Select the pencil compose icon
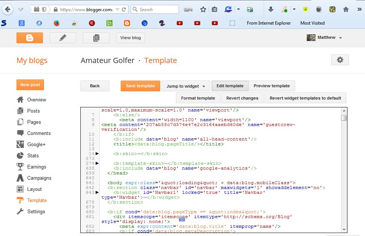 pyautogui.click(x=63, y=37)
